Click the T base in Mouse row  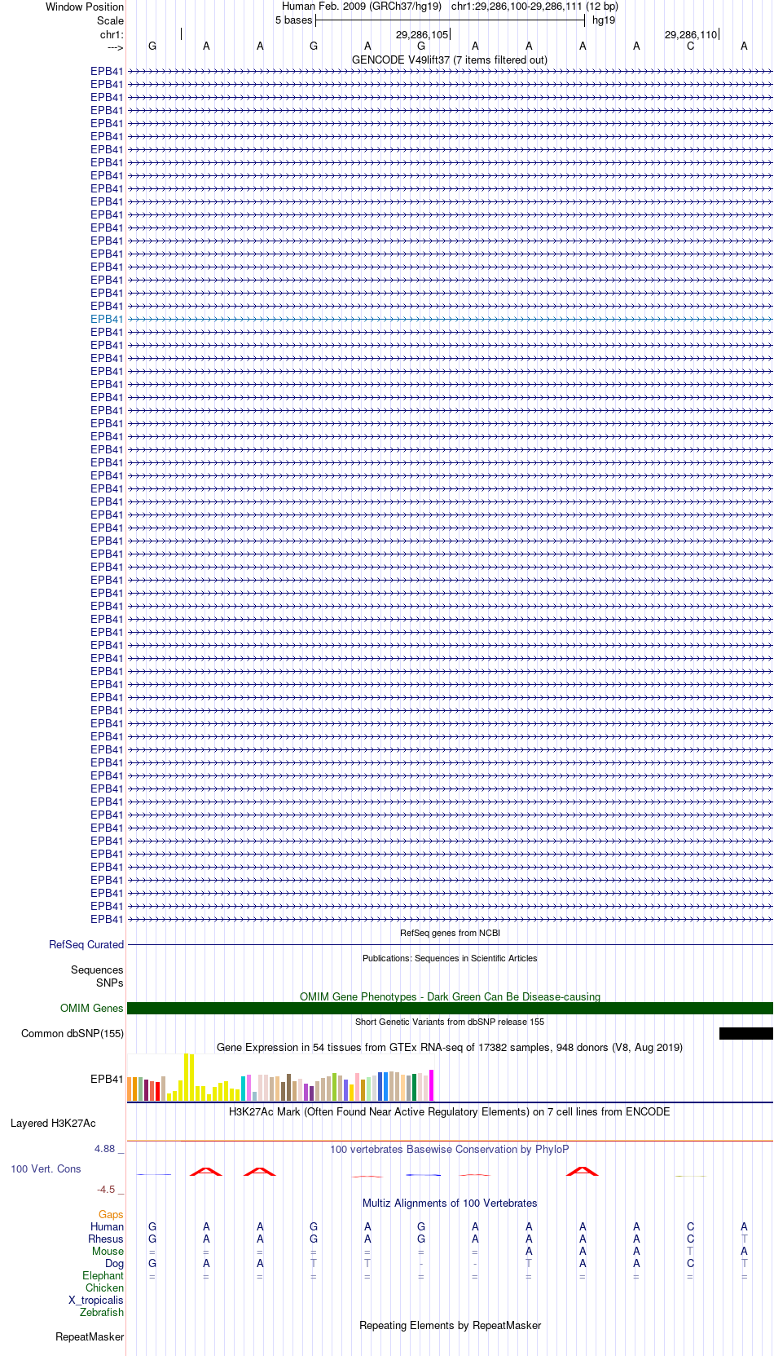click(x=690, y=1252)
